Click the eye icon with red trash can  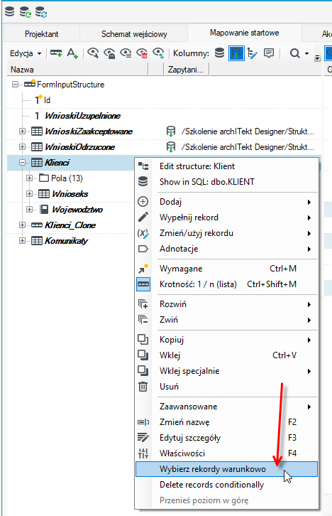142,53
